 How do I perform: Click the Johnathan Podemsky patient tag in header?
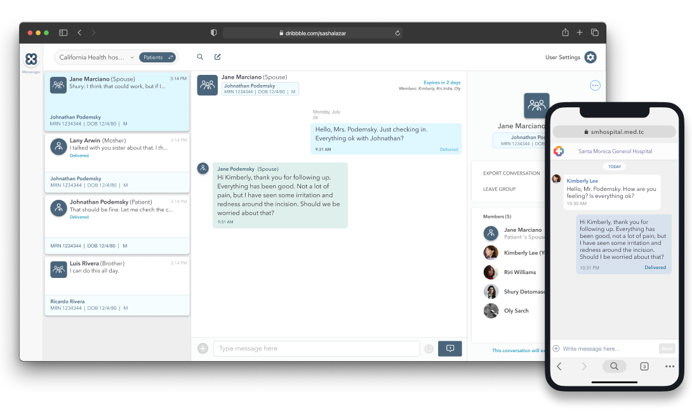(260, 89)
